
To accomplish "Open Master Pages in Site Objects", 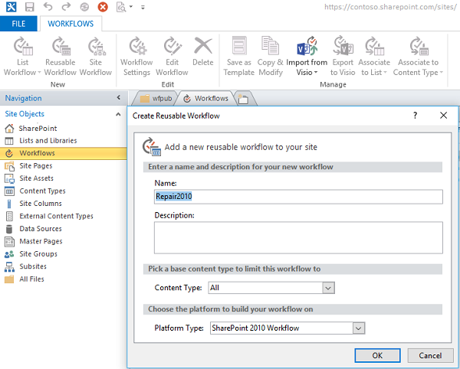I will click(41, 241).
